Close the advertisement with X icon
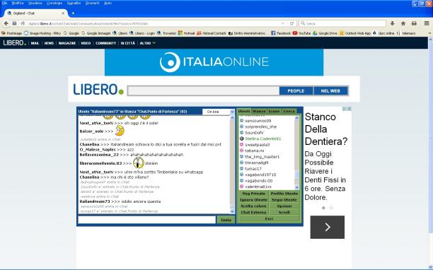The width and height of the screenshot is (433, 270). (x=350, y=109)
